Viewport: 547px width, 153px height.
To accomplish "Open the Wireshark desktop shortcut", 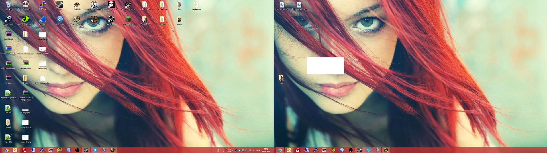I will pyautogui.click(x=42, y=20).
